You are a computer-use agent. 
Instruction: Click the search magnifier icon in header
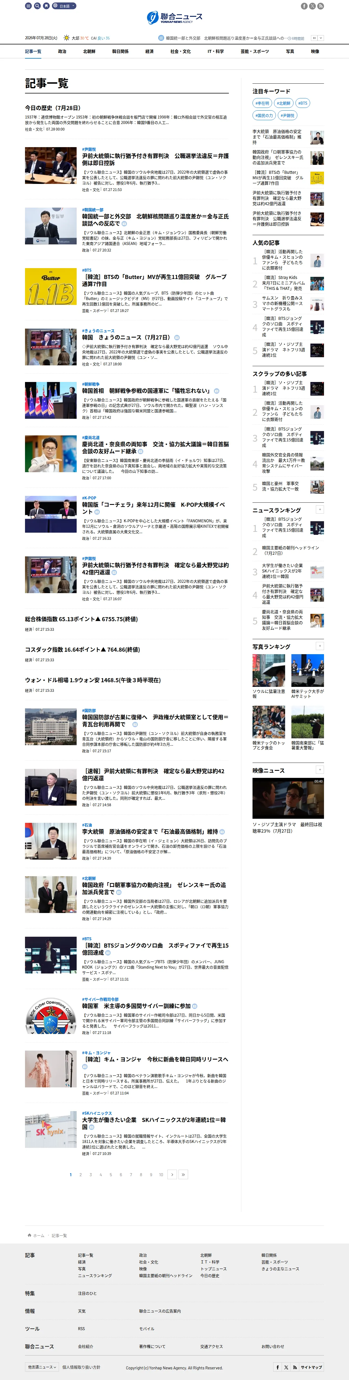(38, 6)
